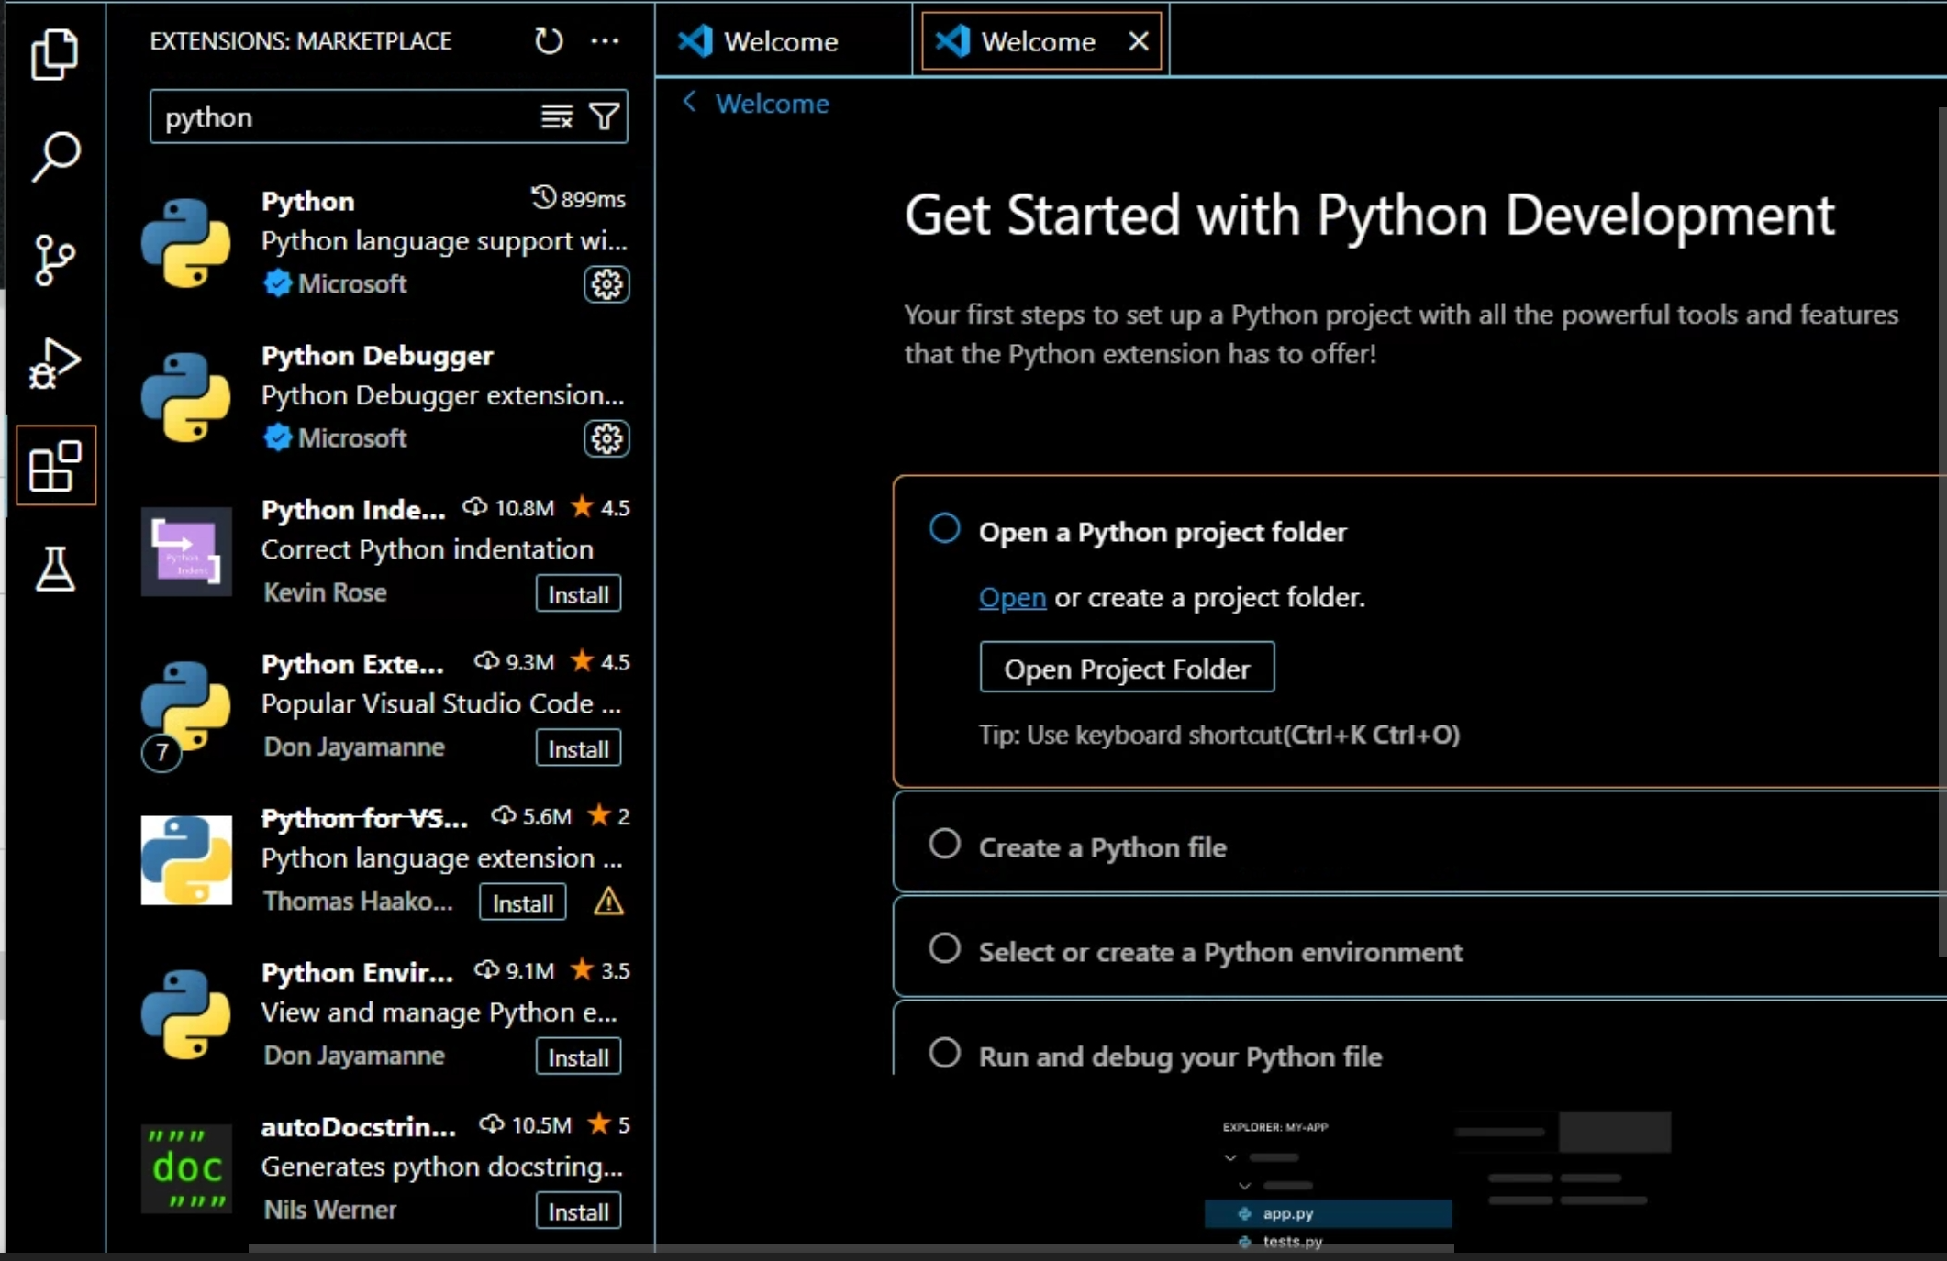Open the extensions filter funnel icon
Screen dimensions: 1947x1261
(605, 116)
